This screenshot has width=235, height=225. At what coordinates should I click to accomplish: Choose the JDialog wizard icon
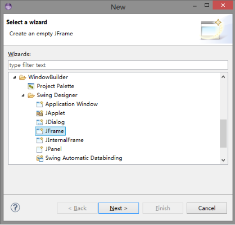coord(39,122)
